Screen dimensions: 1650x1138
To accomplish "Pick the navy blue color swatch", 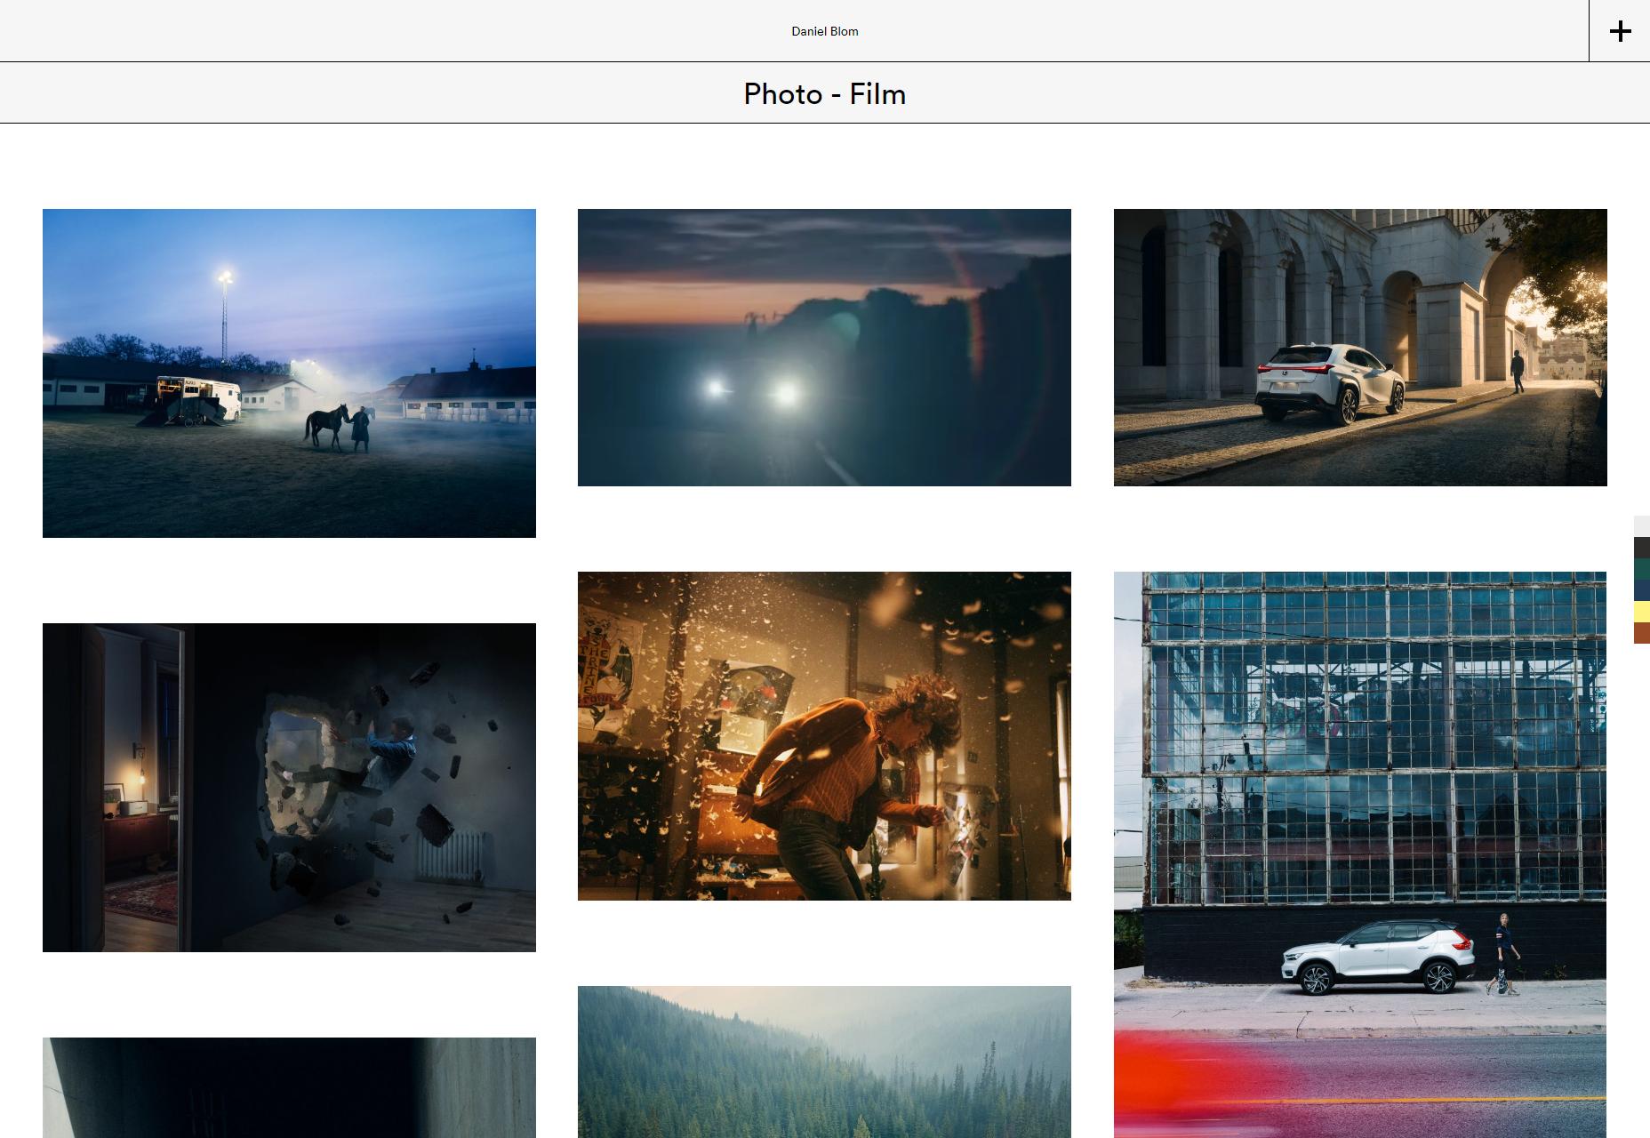I will [1642, 590].
